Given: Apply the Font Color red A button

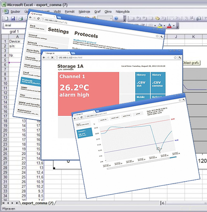Looking at the screenshot, I should click(169, 25).
